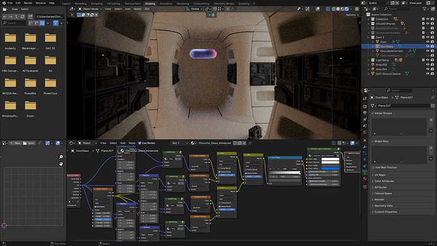
Task: Hide Door object with eye icon
Action: pos(427,42)
